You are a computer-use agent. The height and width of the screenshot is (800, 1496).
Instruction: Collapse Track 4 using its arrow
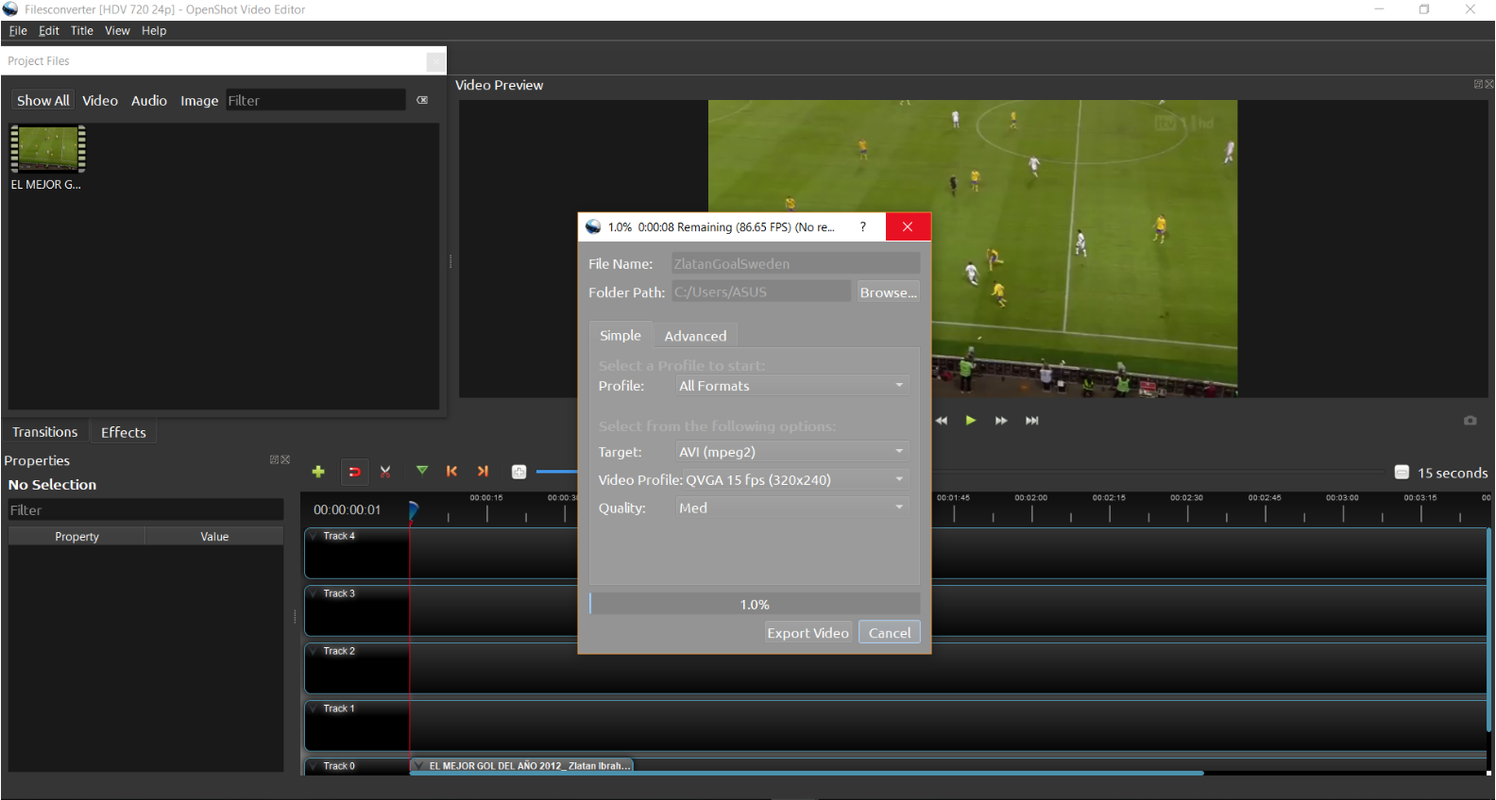tap(314, 536)
